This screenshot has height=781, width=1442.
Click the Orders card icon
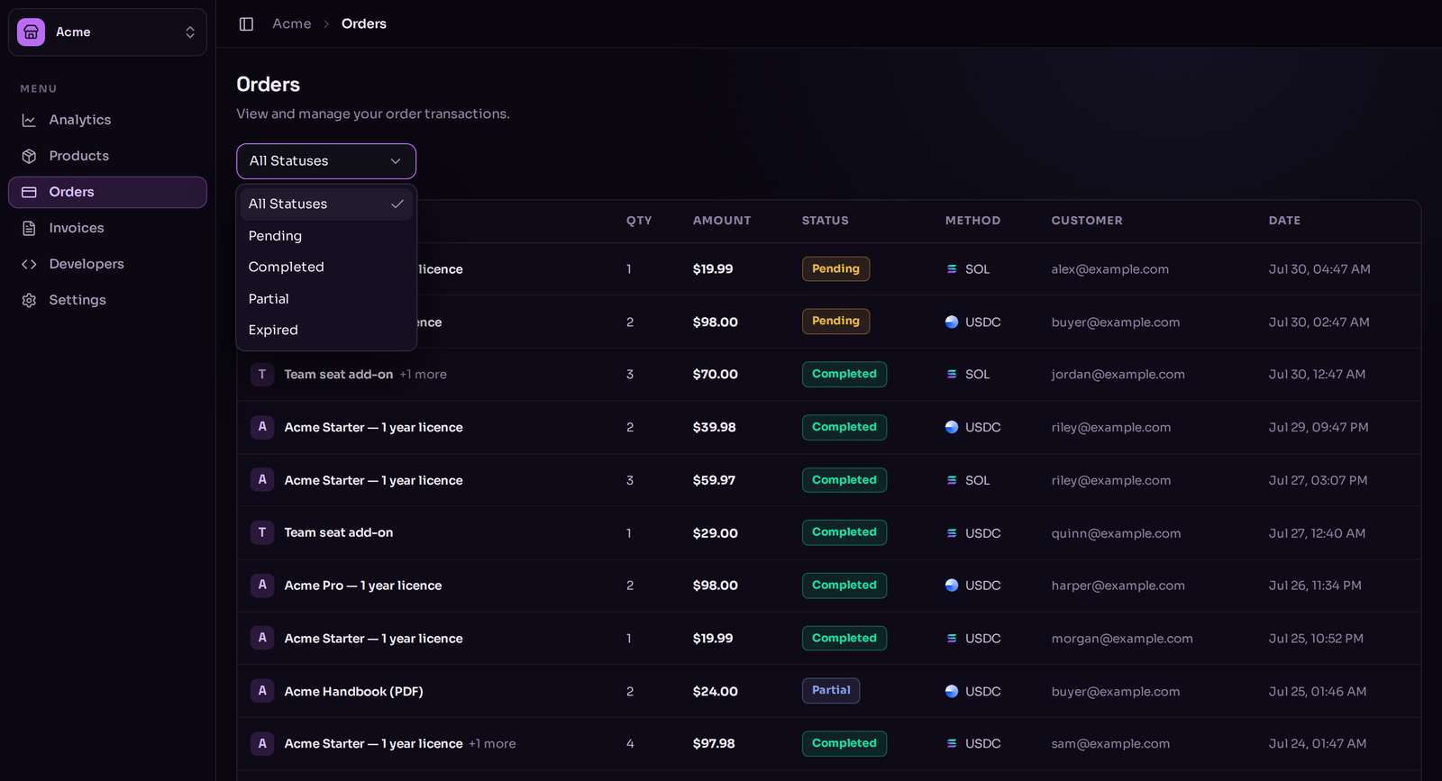29,192
